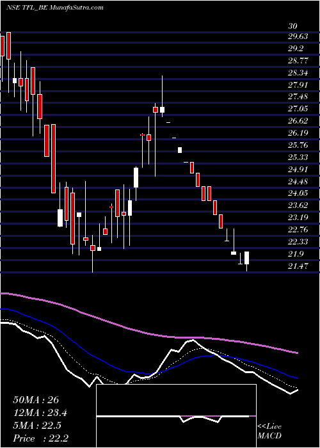Image resolution: width=320 pixels, height=448 pixels.
Task: Click the price label 26.62
Action: point(298,121)
